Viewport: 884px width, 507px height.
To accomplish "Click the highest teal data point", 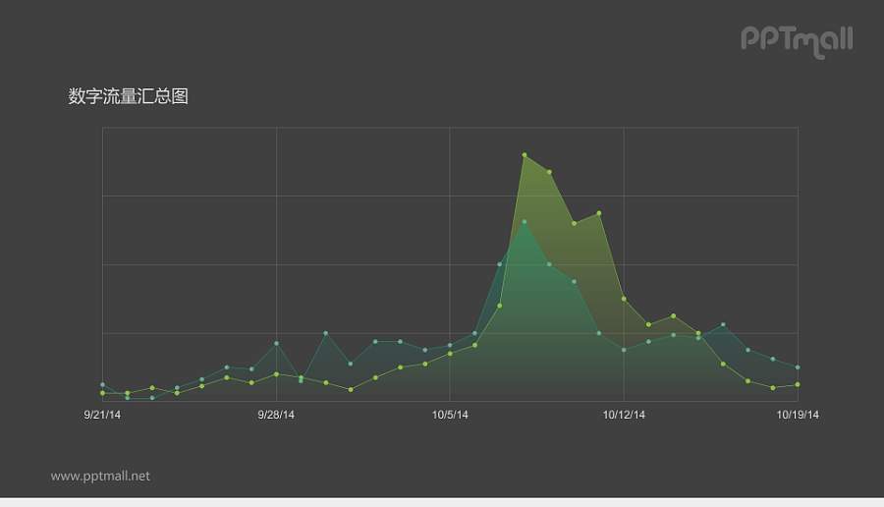I will 525,222.
